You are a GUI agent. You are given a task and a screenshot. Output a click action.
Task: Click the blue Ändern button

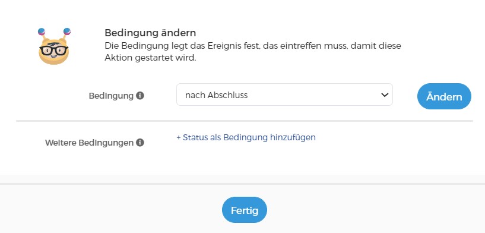(x=444, y=96)
